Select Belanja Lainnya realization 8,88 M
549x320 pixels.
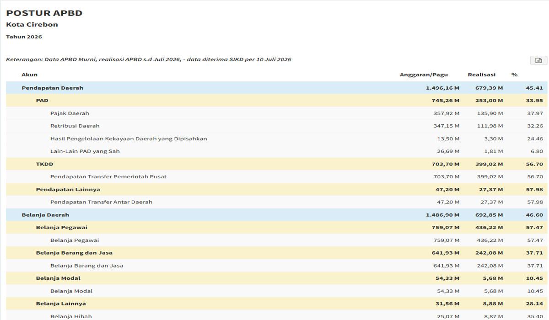tap(493, 304)
